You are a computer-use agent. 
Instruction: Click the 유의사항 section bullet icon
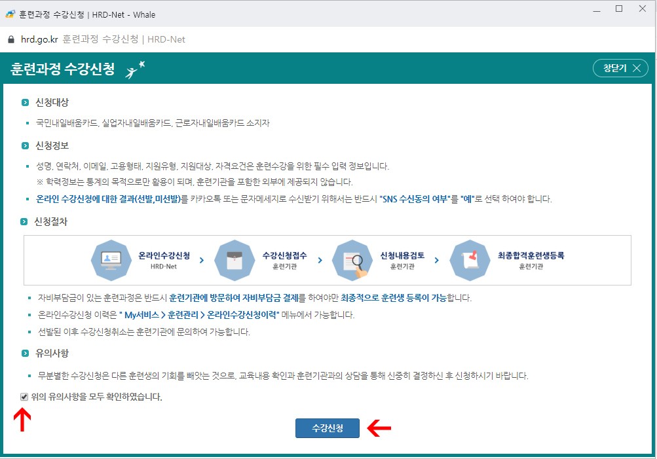tap(25, 354)
